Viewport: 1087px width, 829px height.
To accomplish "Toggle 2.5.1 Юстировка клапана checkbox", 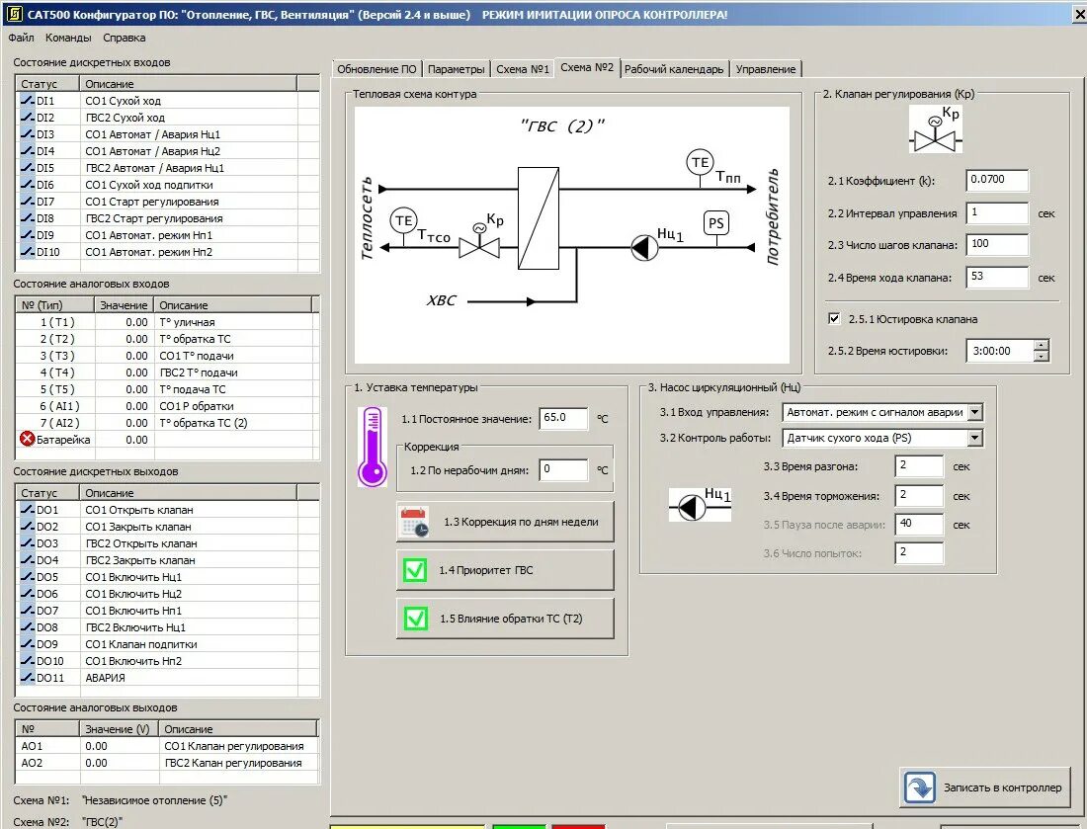I will click(x=834, y=319).
